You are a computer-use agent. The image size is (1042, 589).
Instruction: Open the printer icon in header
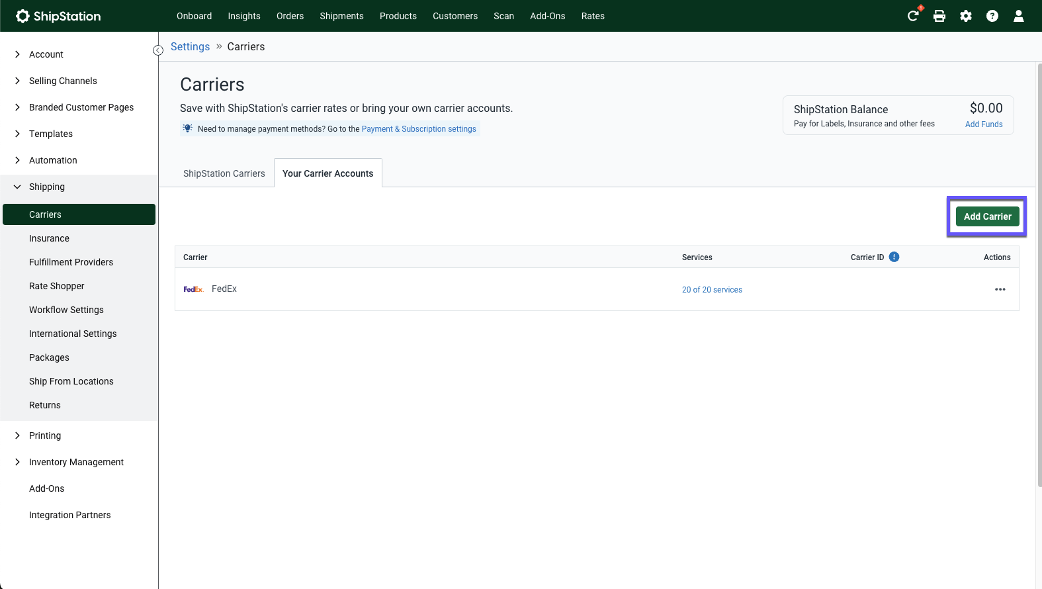coord(939,16)
